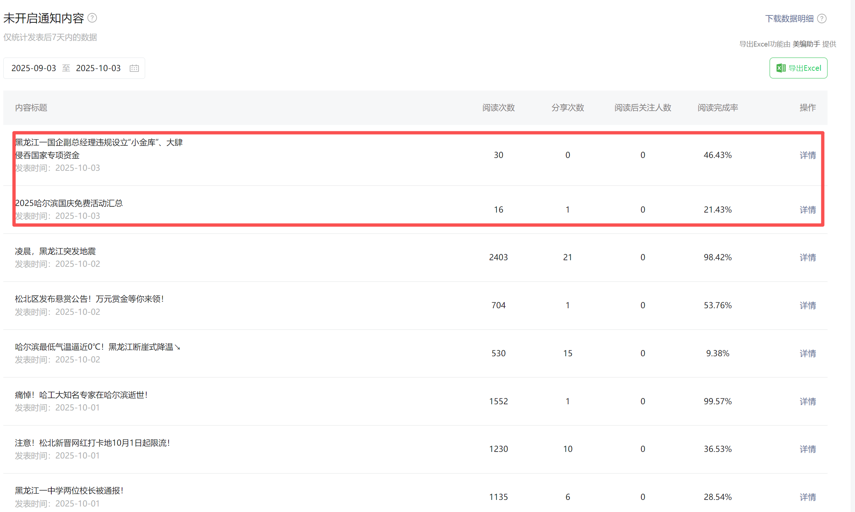Open 详情 for 黑龙江一中学两位校长被通报 row
Screen dimensions: 855x512
pyautogui.click(x=807, y=497)
